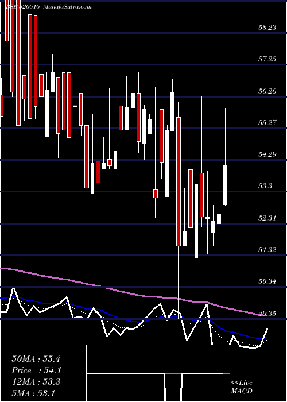
Task: Click the 50MA : 55.4 readout
Action: [36, 359]
